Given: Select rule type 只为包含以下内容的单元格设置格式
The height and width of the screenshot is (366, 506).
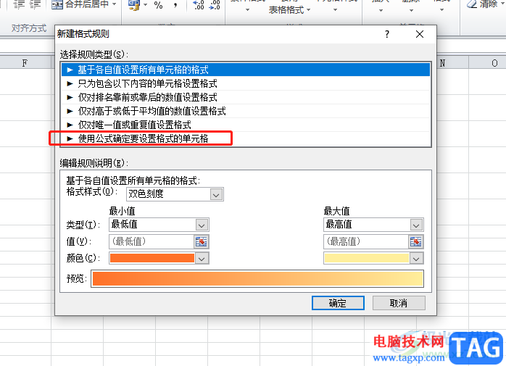Looking at the screenshot, I should pos(246,83).
